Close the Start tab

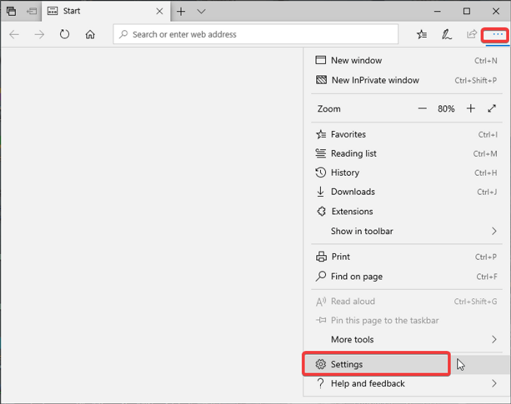tap(159, 12)
